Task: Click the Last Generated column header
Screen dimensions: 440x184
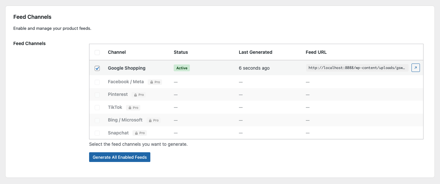Action: click(256, 52)
